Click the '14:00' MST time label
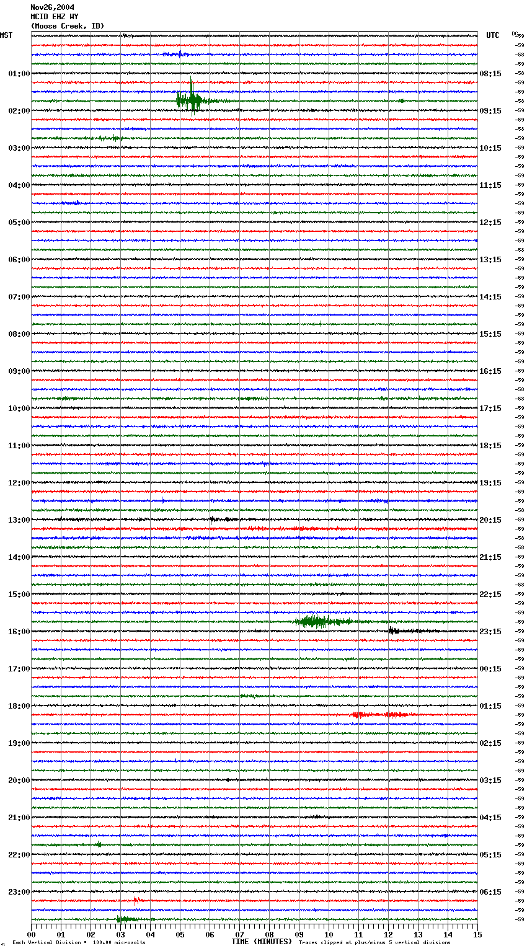The width and height of the screenshot is (527, 951). (x=19, y=557)
